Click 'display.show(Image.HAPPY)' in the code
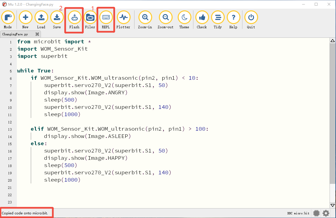 click(x=86, y=158)
